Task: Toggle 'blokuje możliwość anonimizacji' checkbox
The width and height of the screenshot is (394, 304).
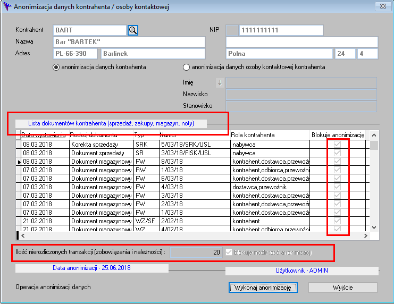Action: (229, 252)
